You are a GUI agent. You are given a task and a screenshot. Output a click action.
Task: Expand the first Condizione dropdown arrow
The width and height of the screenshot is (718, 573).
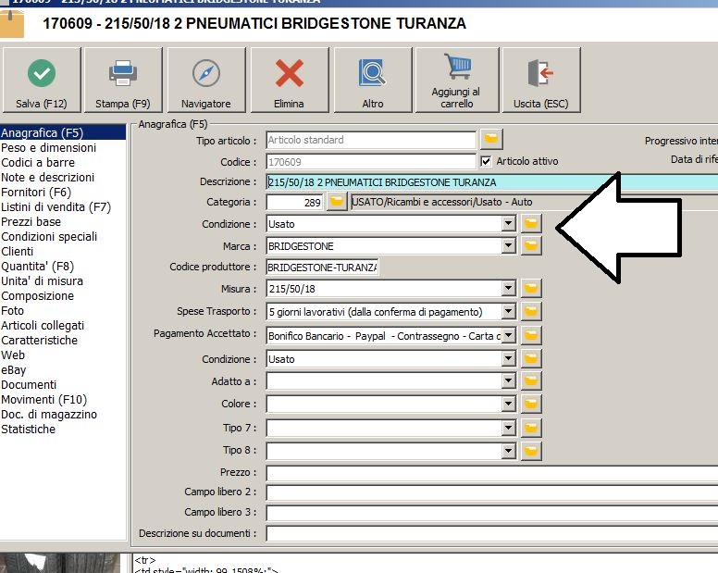(x=508, y=223)
